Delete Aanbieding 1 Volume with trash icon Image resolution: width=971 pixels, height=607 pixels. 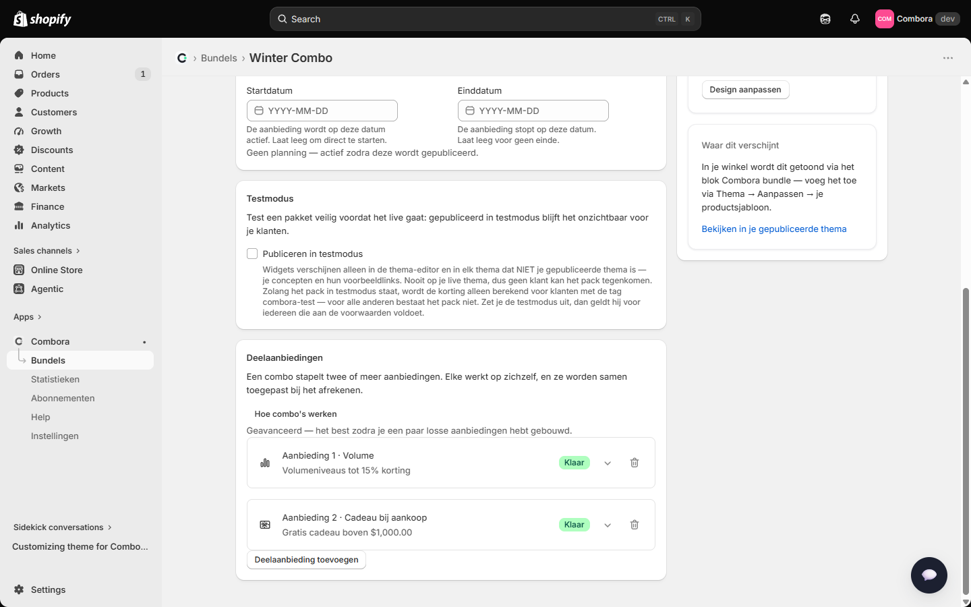pos(634,463)
